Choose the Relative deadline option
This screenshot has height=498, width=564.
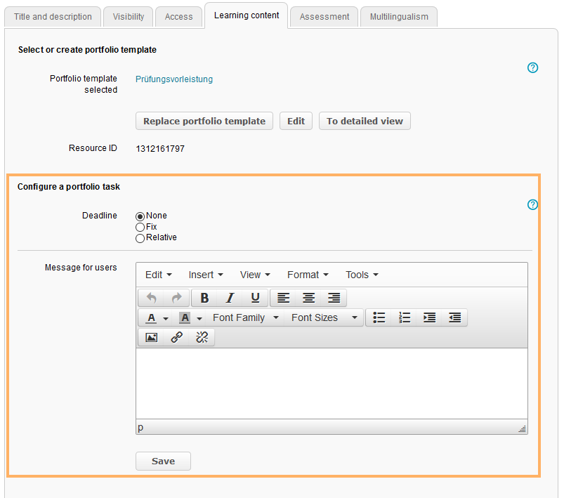pos(140,238)
